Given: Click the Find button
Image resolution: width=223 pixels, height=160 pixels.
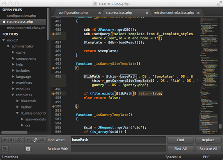Looking at the screenshot, I should [181, 140].
